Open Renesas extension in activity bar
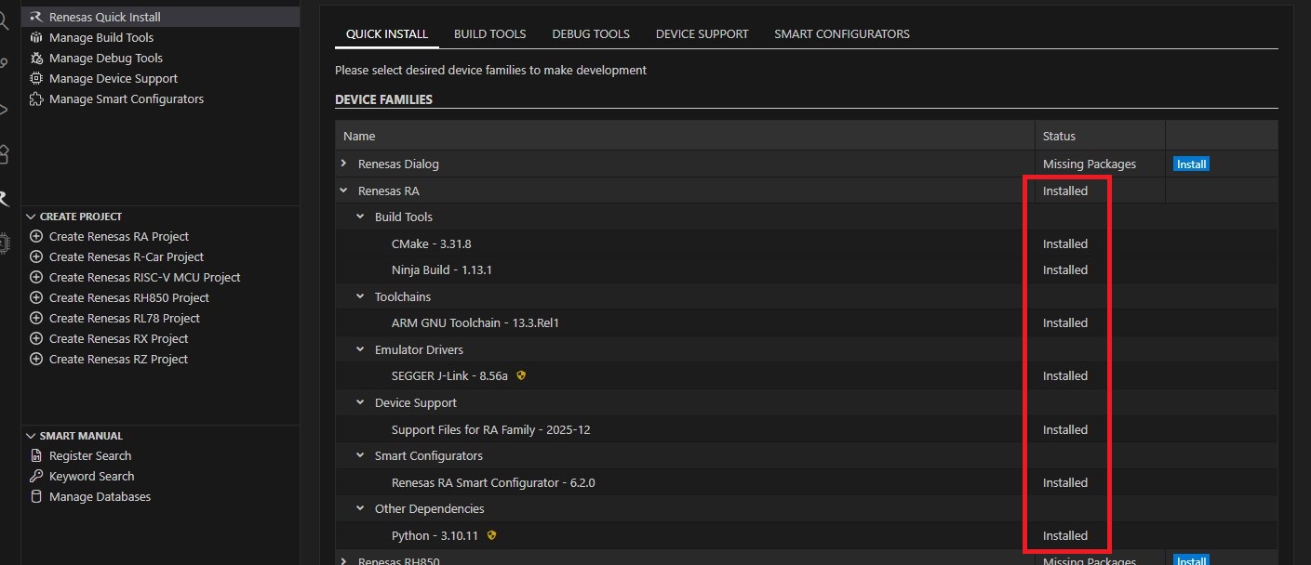 pos(4,198)
